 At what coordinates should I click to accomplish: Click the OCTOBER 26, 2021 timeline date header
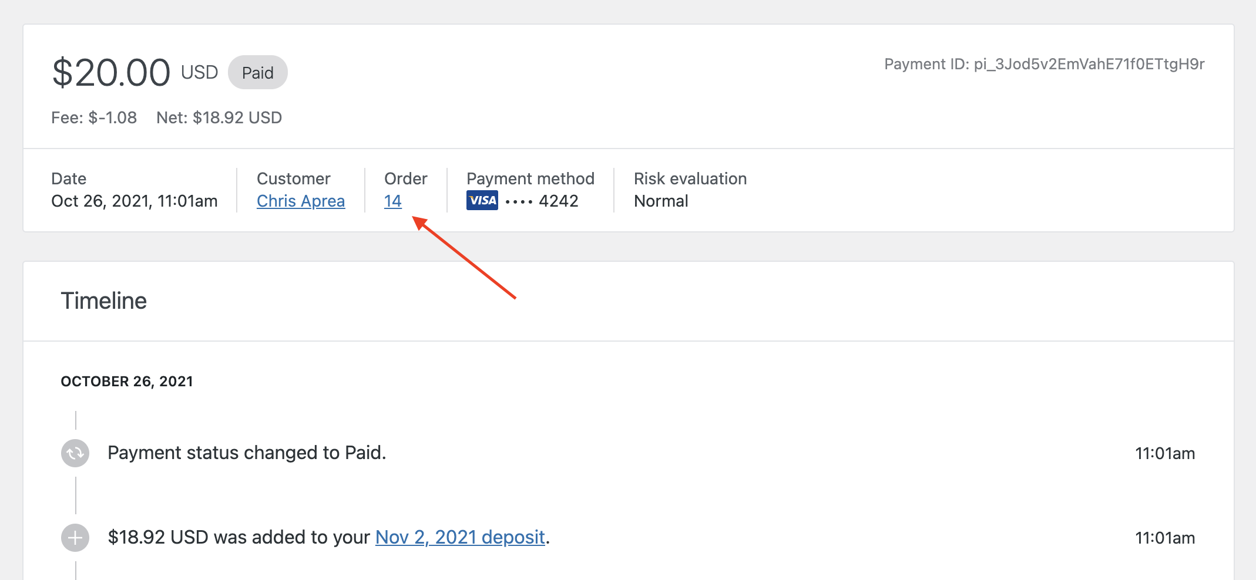click(127, 382)
